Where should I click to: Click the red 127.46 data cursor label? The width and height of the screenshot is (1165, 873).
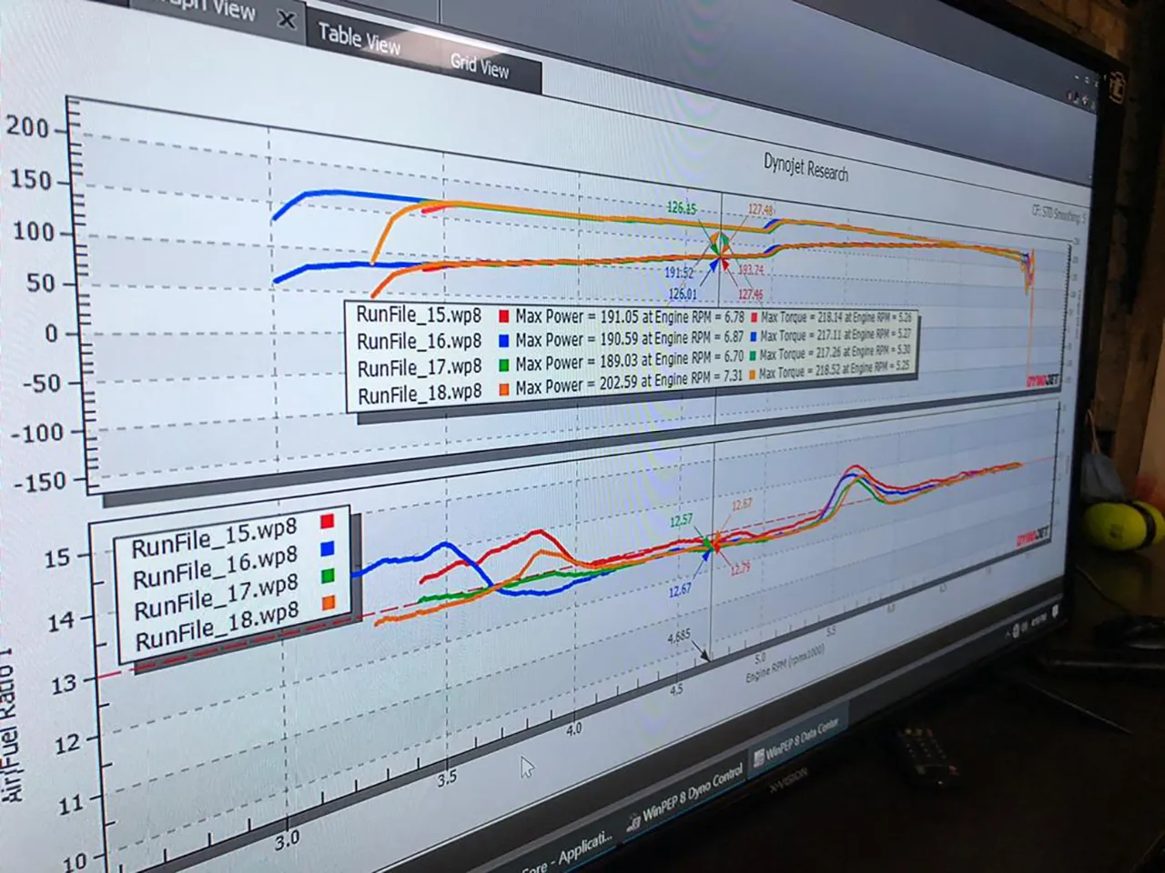[751, 294]
